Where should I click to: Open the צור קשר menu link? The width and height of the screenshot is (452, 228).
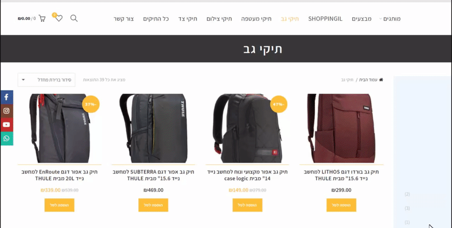[124, 18]
